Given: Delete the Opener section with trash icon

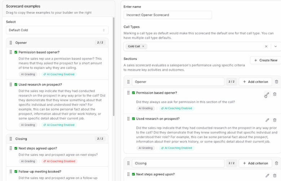Looking at the screenshot, I should click(x=276, y=82).
